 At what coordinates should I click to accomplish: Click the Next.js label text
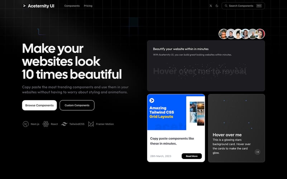point(35,124)
